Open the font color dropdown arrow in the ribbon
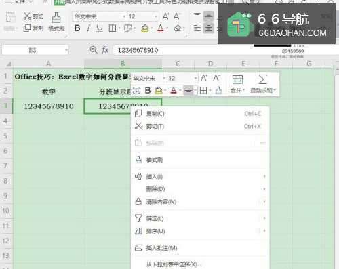Screen dimensions: 339x269 [x=167, y=28]
